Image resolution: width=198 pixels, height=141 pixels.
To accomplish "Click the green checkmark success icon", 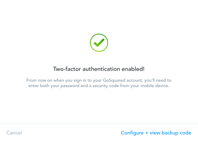I will (x=99, y=43).
